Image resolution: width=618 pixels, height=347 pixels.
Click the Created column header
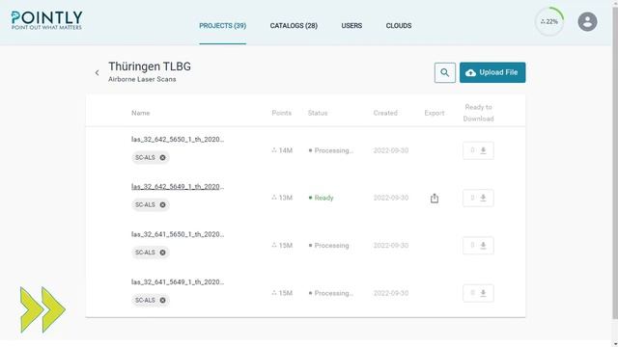[x=385, y=113]
